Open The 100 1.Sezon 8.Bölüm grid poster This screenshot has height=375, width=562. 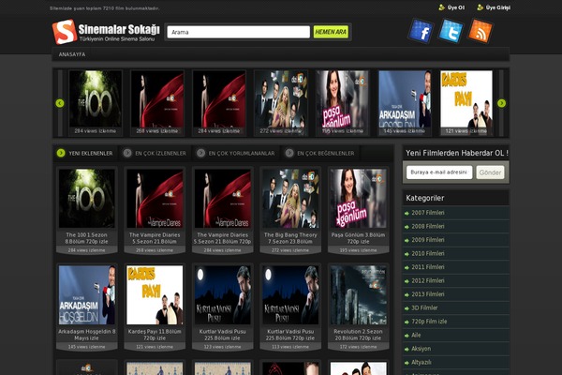pyautogui.click(x=87, y=199)
